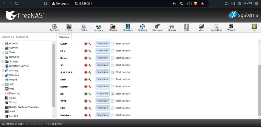This screenshot has height=127, width=261.
Task: Click the collapse all link
Action: [22, 37]
